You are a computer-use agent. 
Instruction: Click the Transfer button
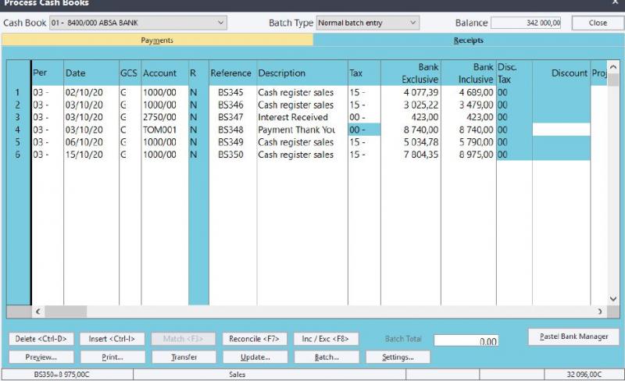click(x=183, y=357)
